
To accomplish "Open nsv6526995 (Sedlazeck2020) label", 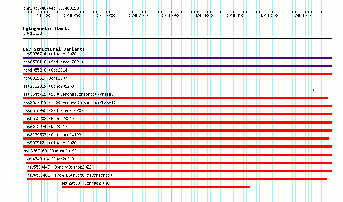I will tap(53, 110).
